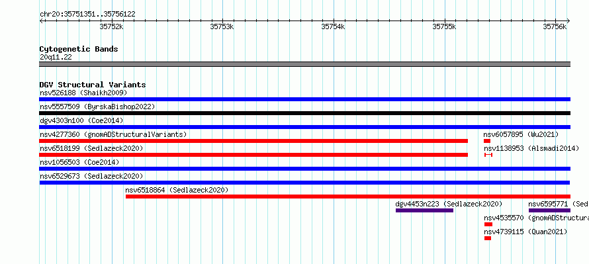Open the nsv1056503 (Coe2014) label
589x264 pixels.
(79, 162)
